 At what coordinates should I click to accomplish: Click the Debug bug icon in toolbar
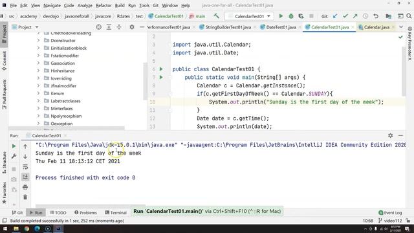[x=291, y=16]
